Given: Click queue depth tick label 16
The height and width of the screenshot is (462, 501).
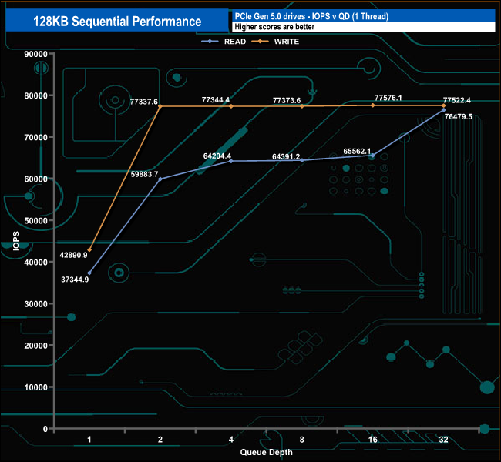Looking at the screenshot, I should click(x=373, y=440).
